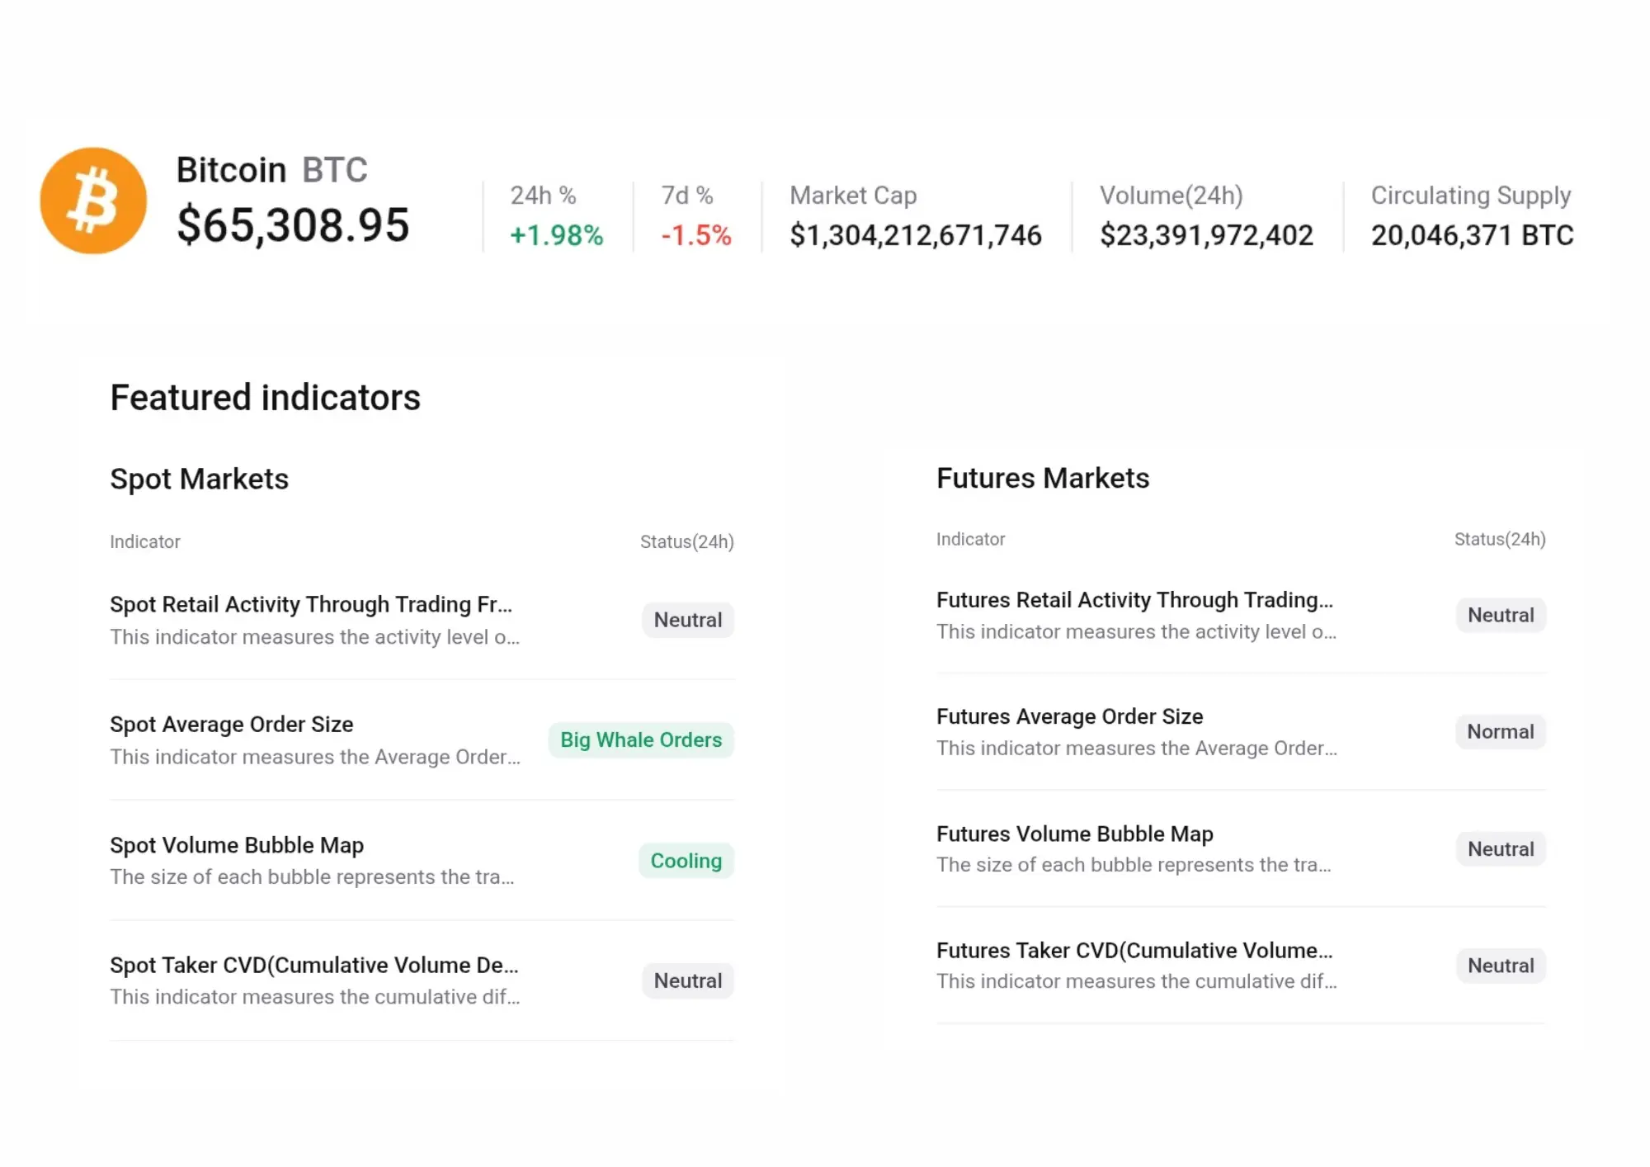Click the +1.98% 24h change value
This screenshot has width=1650, height=1167.
(557, 235)
